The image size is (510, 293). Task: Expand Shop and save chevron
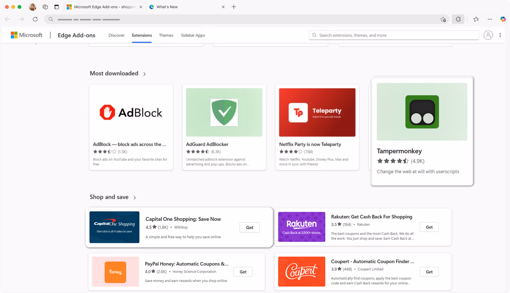[x=135, y=198]
